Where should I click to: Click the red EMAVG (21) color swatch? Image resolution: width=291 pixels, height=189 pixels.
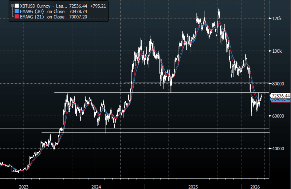pyautogui.click(x=17, y=17)
